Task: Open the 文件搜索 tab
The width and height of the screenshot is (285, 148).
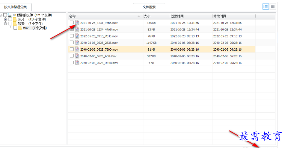Action: [149, 7]
